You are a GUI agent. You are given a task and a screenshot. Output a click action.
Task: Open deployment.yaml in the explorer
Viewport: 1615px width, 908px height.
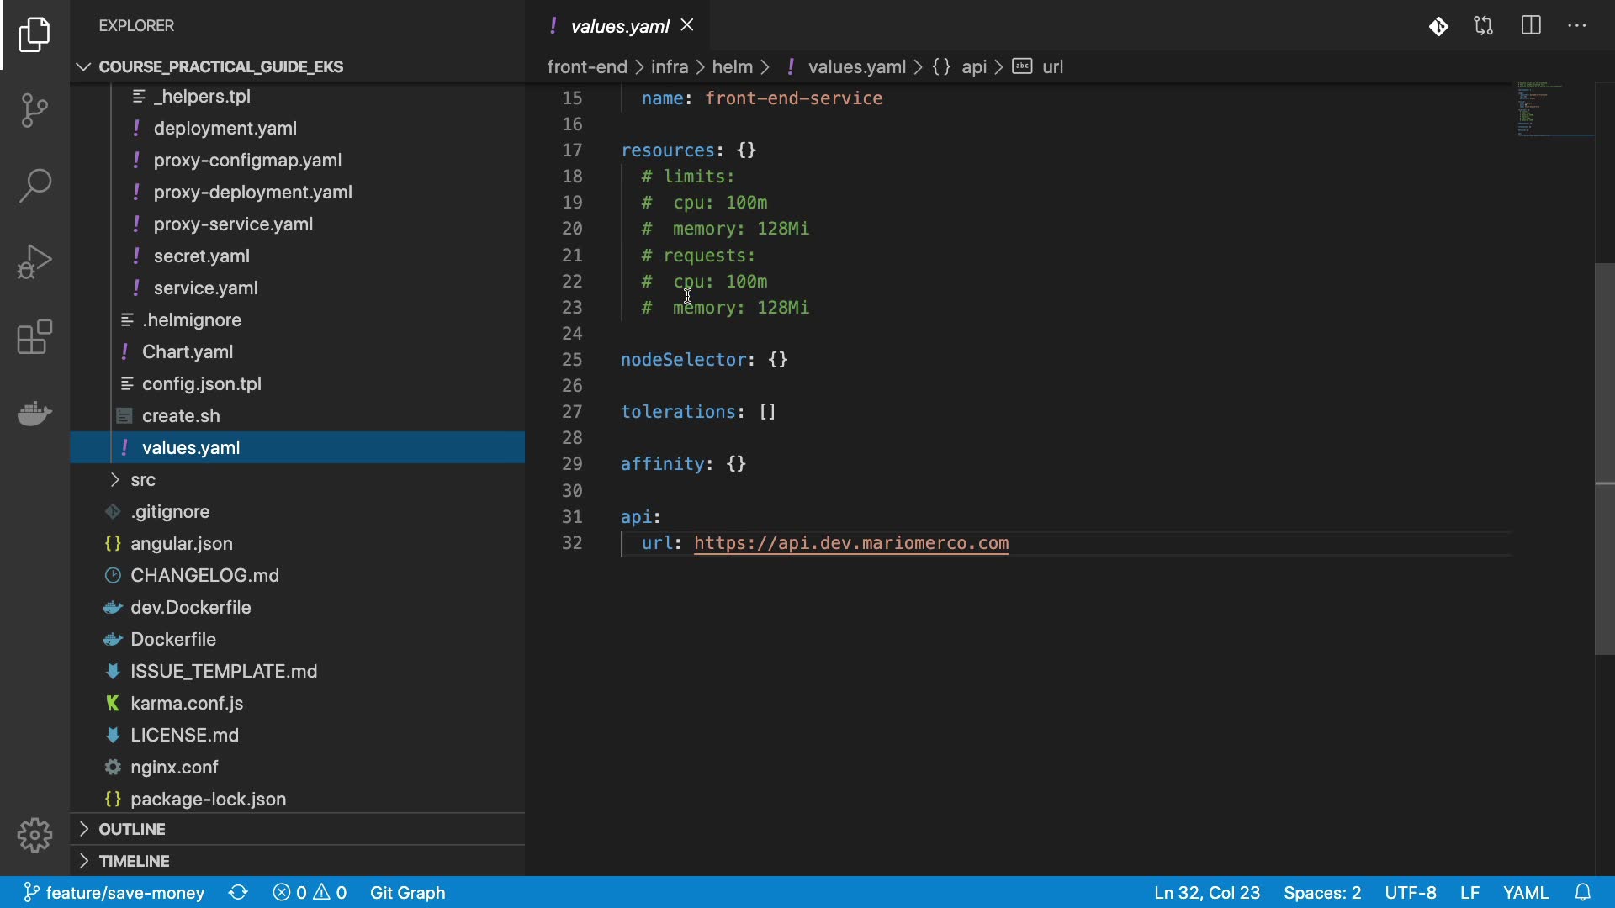pos(225,129)
